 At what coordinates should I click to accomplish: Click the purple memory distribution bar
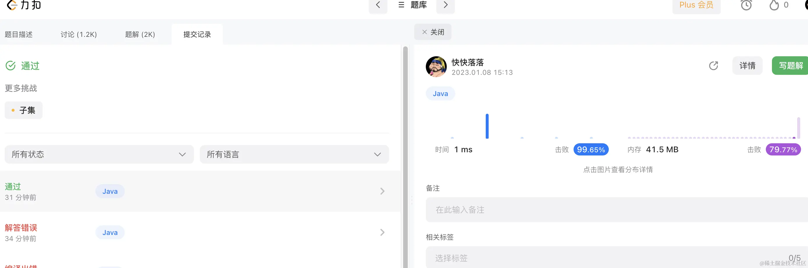click(x=799, y=128)
